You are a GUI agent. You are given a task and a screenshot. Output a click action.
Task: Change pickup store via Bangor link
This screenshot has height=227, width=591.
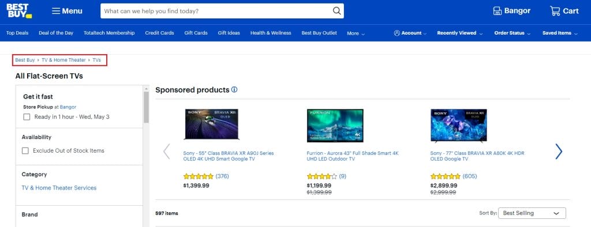pos(68,107)
